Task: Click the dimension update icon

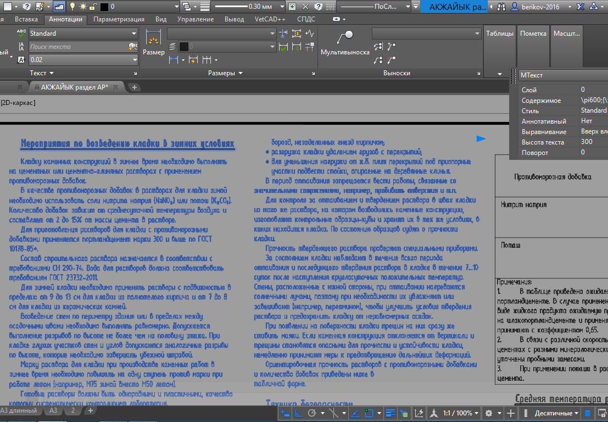Action: click(297, 47)
